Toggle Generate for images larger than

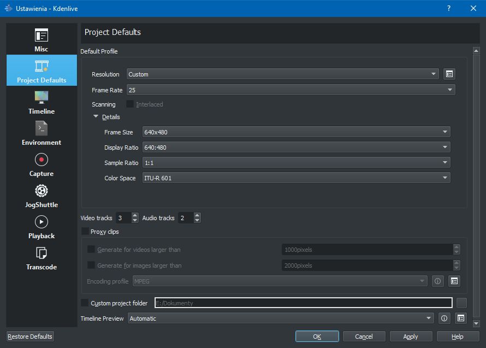click(x=91, y=265)
